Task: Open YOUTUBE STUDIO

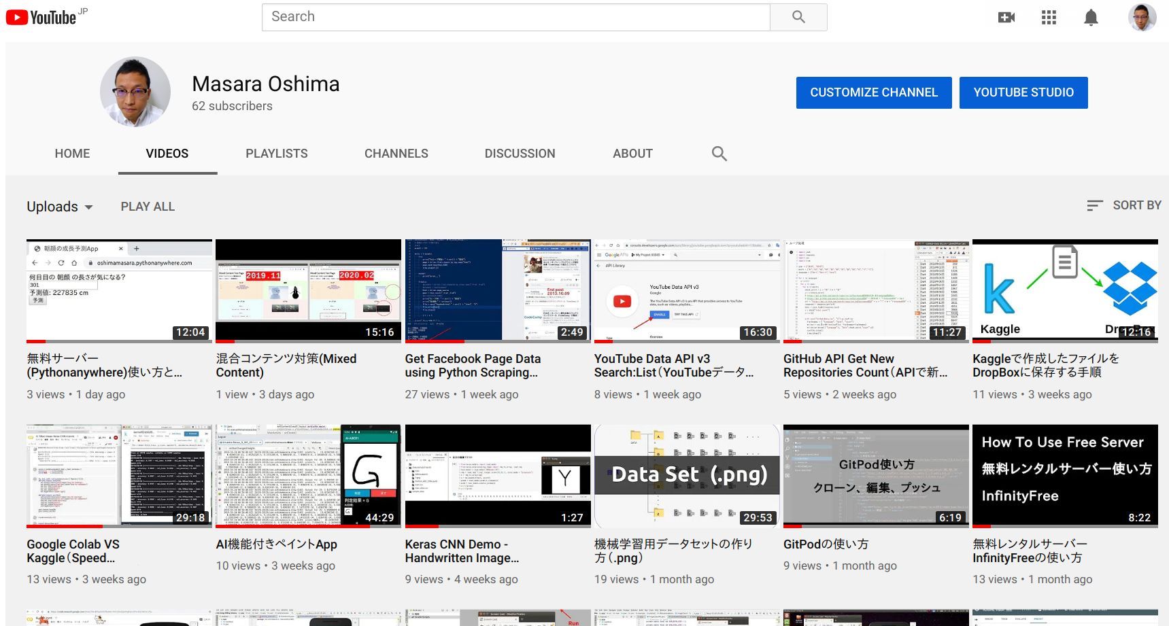Action: (1023, 92)
